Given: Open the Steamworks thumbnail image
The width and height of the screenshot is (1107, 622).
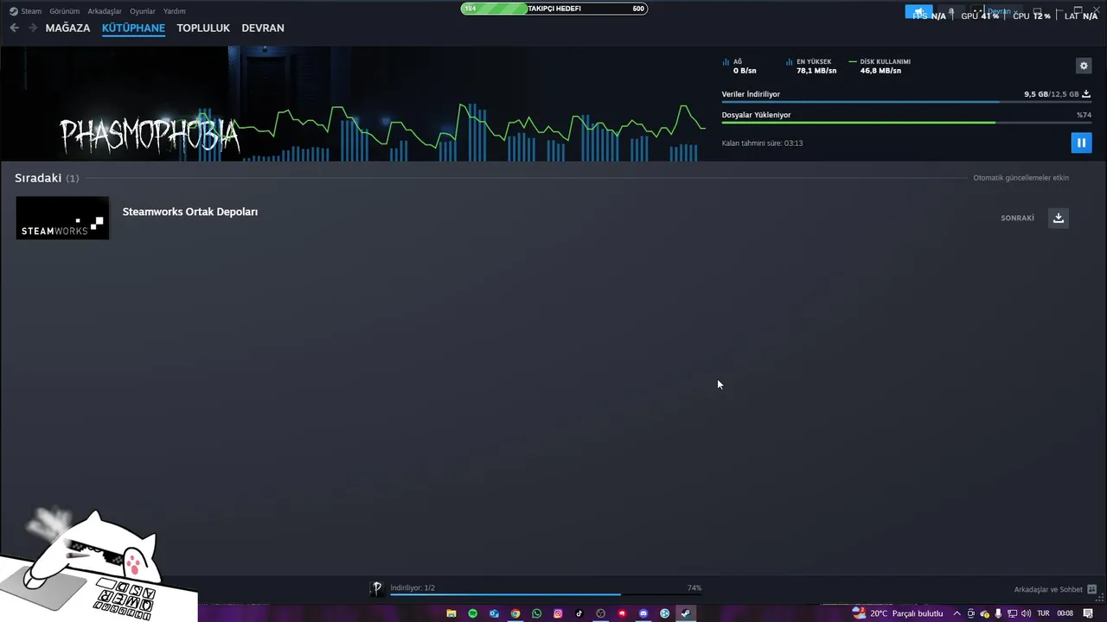Looking at the screenshot, I should (62, 218).
